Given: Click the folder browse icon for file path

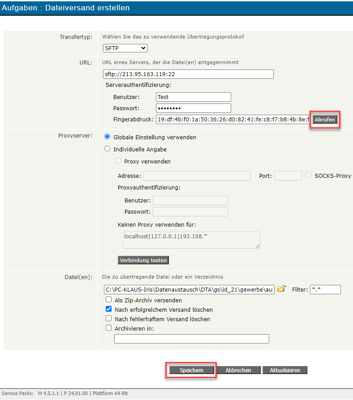Looking at the screenshot, I should (281, 289).
